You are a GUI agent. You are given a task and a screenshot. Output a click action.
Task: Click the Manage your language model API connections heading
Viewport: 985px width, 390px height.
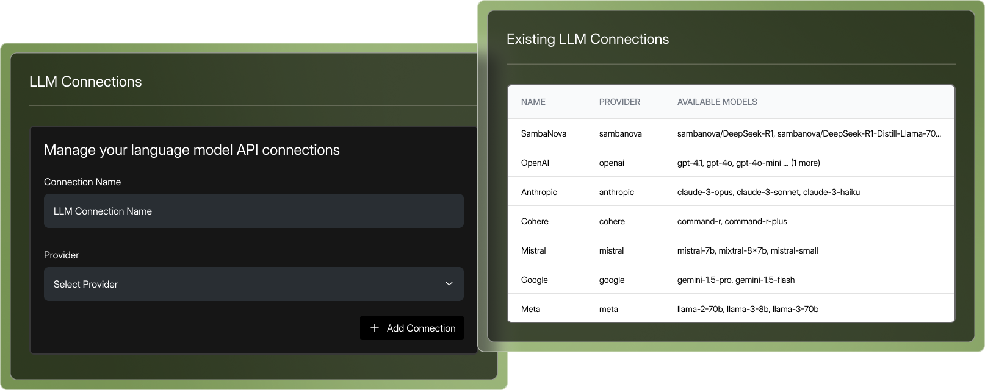(192, 150)
